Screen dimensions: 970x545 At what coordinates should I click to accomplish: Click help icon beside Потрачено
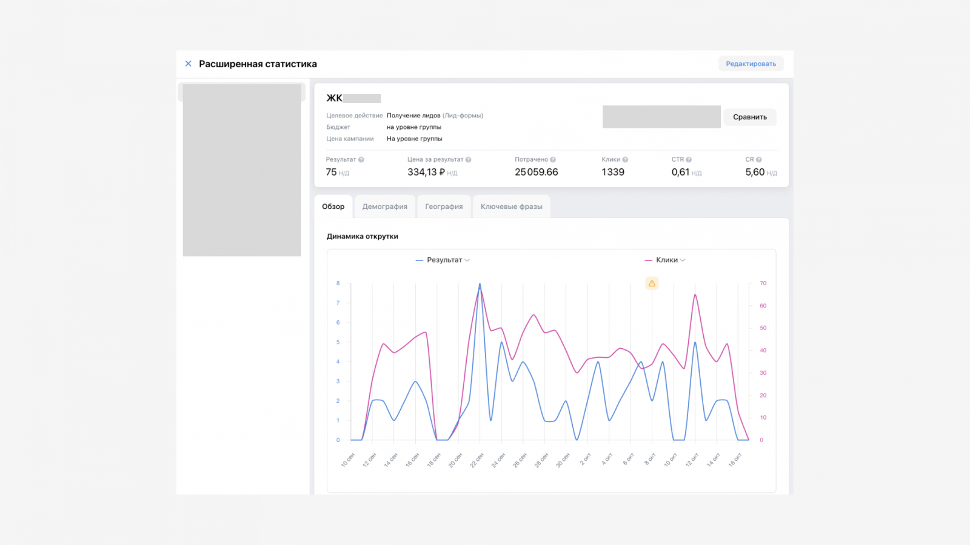(553, 160)
